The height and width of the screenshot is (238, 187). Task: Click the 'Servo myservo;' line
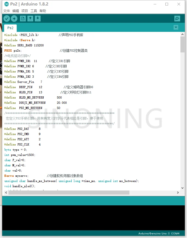[16, 176]
